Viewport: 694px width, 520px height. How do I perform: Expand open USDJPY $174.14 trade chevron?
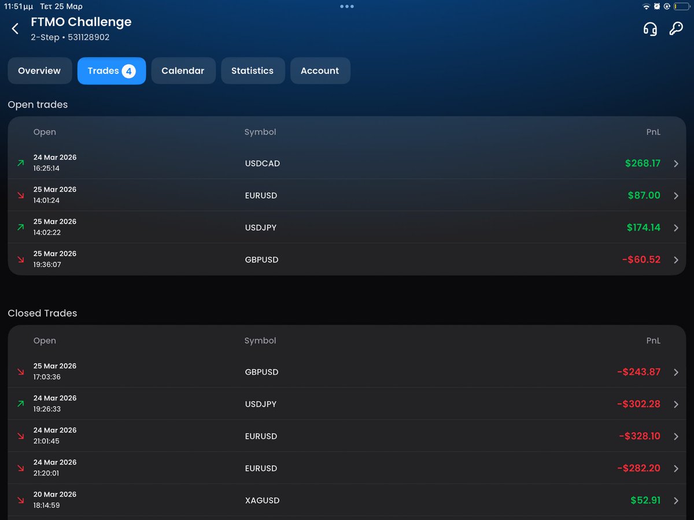coord(676,228)
